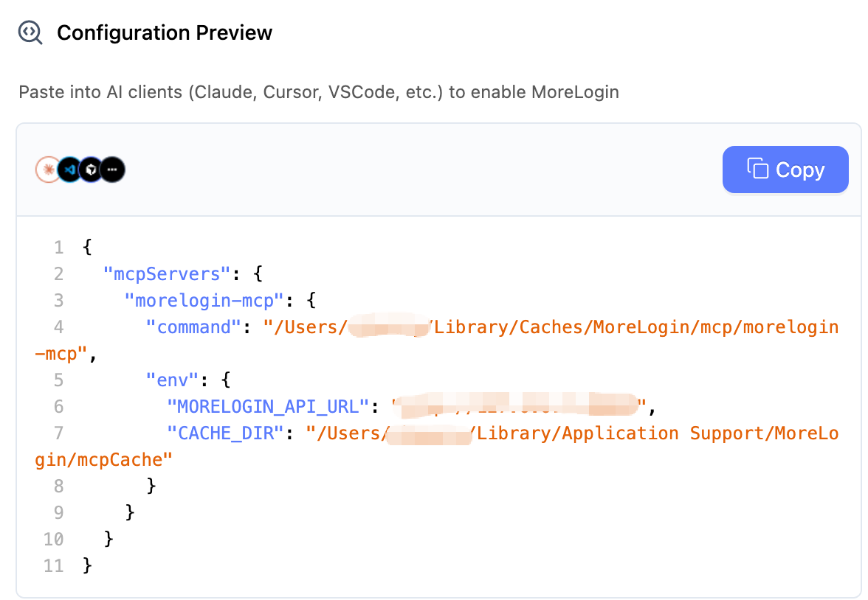868x600 pixels.
Task: Click the "env" key on line 5
Action: (172, 380)
